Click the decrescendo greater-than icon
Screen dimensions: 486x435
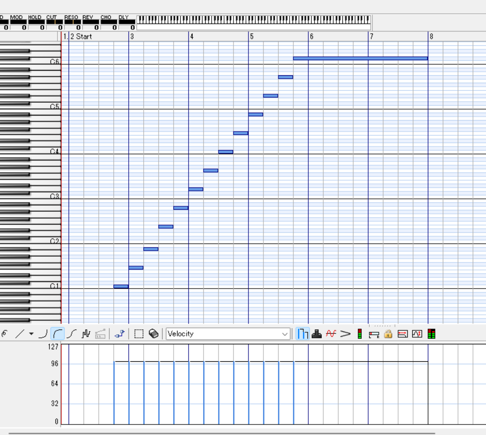(x=345, y=334)
